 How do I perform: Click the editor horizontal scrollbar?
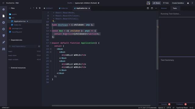101,106
